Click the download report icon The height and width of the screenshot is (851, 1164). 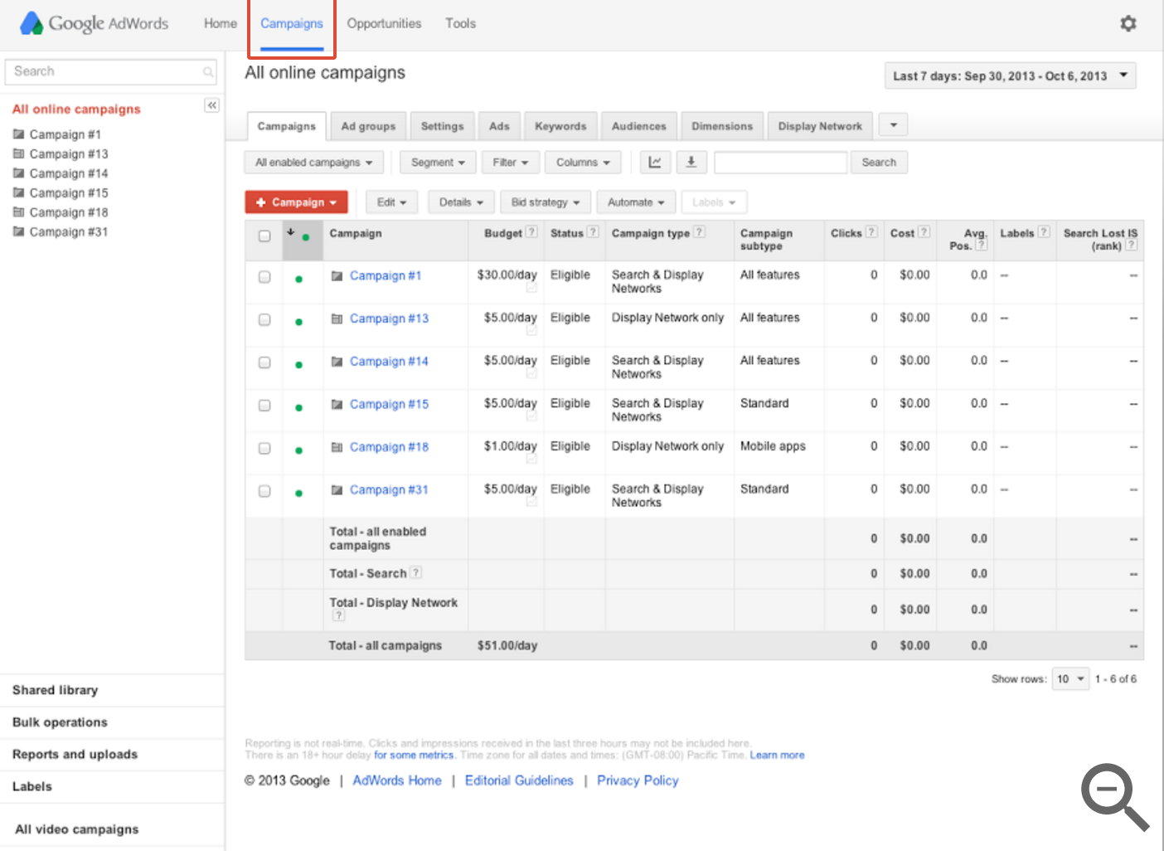[691, 163]
